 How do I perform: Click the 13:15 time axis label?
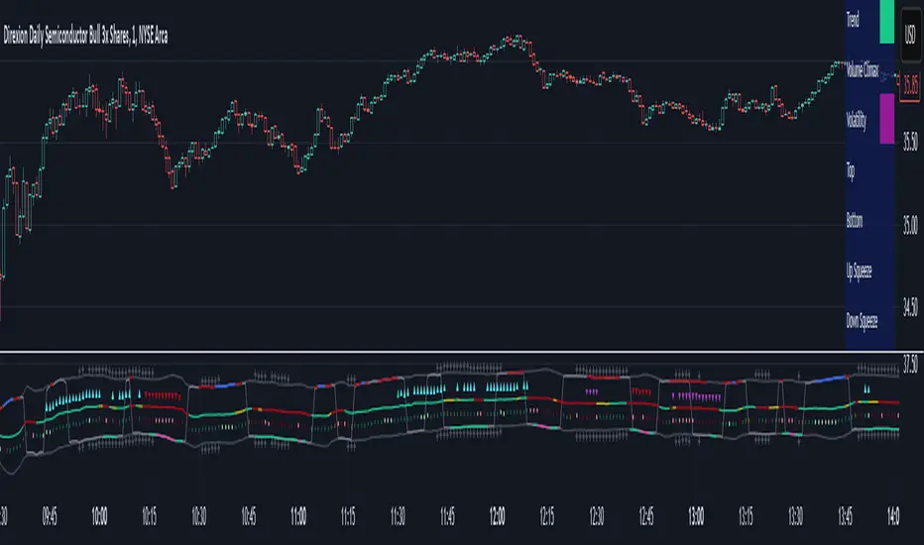coord(746,516)
